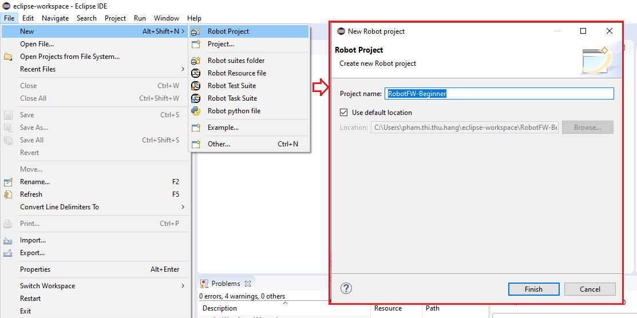Expand the Switch Workspace submenu arrow
Viewport: 637px width, 318px height.
(183, 286)
